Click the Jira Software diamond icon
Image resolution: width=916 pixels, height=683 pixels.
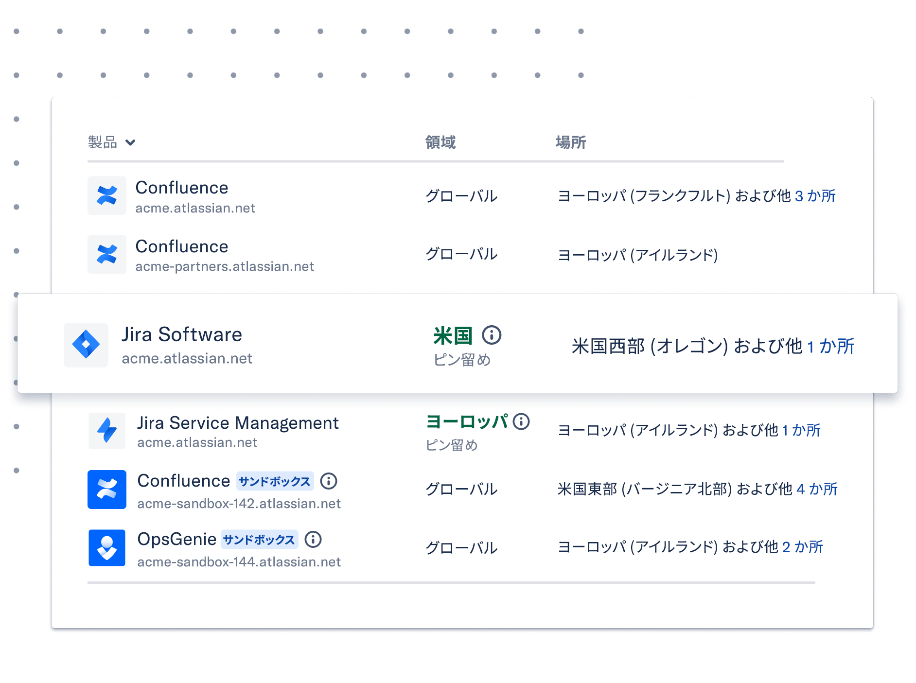click(x=86, y=345)
